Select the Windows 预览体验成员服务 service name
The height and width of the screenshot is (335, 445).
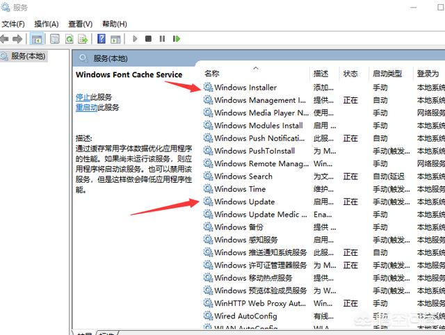(261, 291)
